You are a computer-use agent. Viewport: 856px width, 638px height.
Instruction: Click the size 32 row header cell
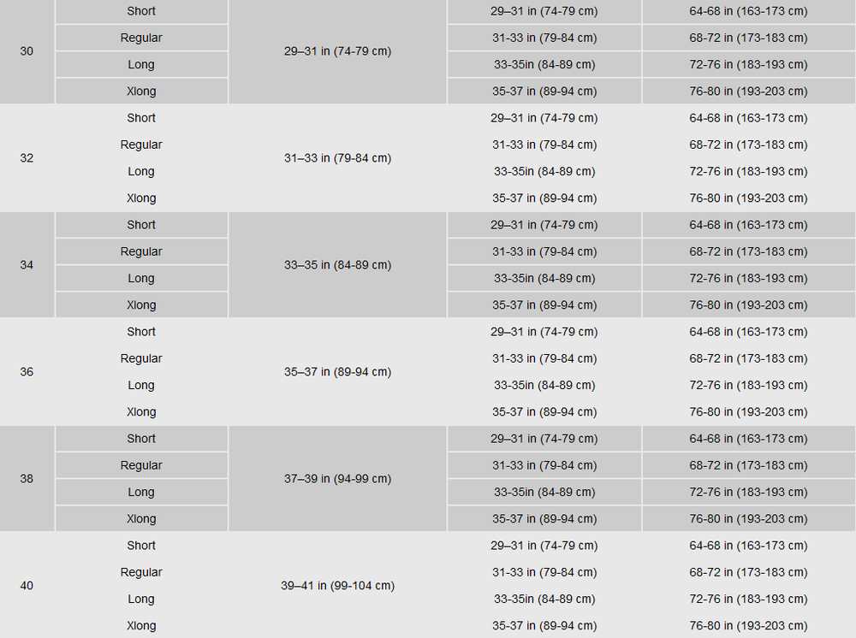[27, 158]
